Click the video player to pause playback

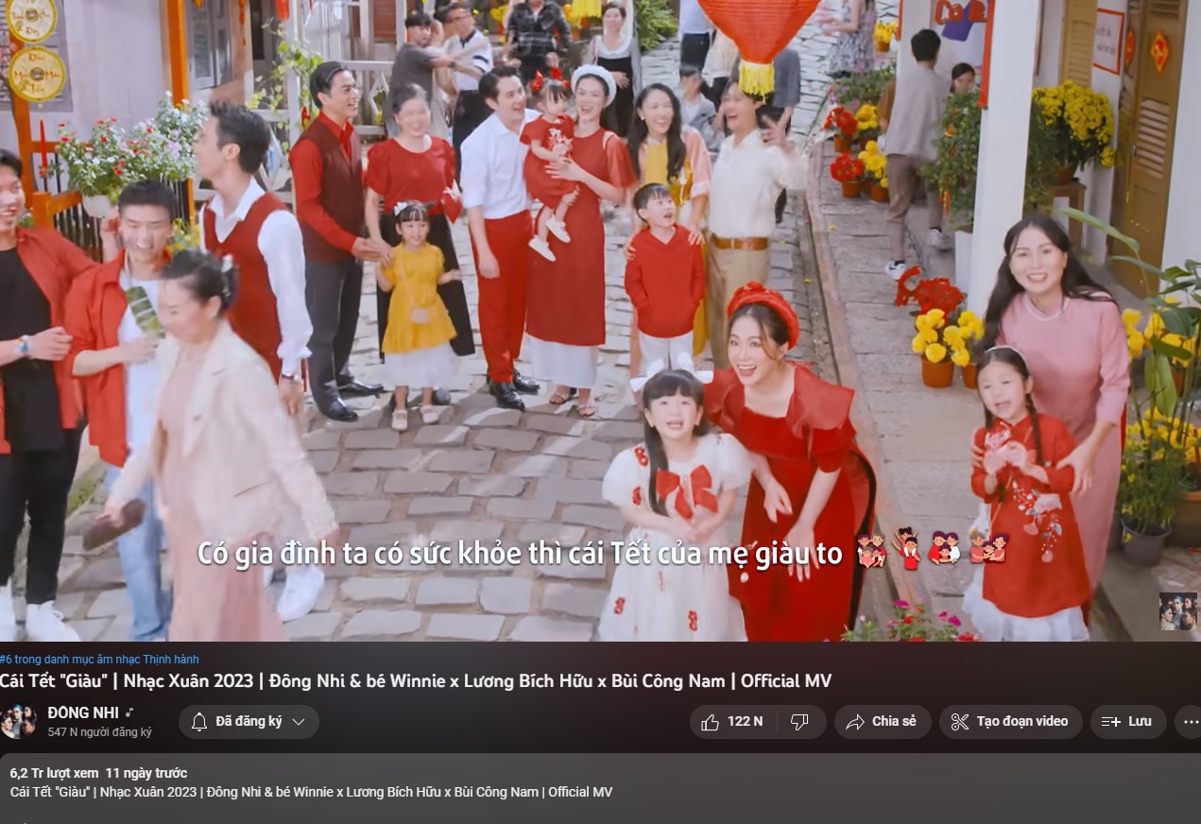click(600, 321)
